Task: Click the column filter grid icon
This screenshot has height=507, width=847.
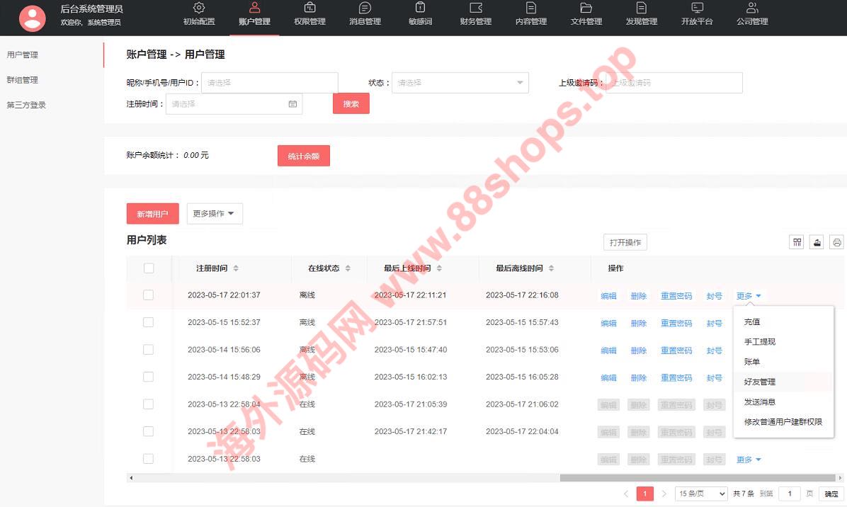Action: [x=797, y=242]
